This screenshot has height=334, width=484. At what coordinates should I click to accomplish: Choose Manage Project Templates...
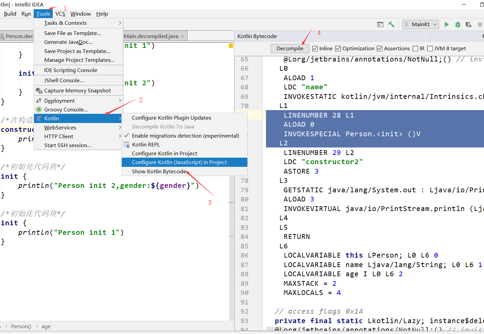(x=78, y=60)
